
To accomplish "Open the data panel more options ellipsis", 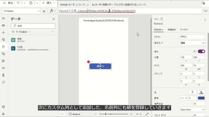I will 52,32.
